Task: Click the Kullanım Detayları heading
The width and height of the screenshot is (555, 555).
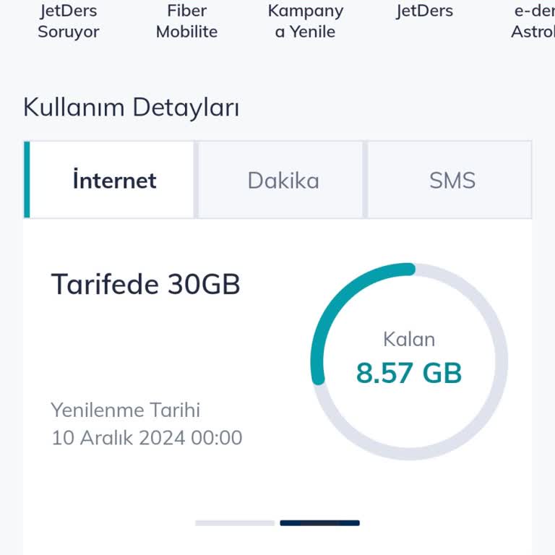Action: pyautogui.click(x=131, y=108)
